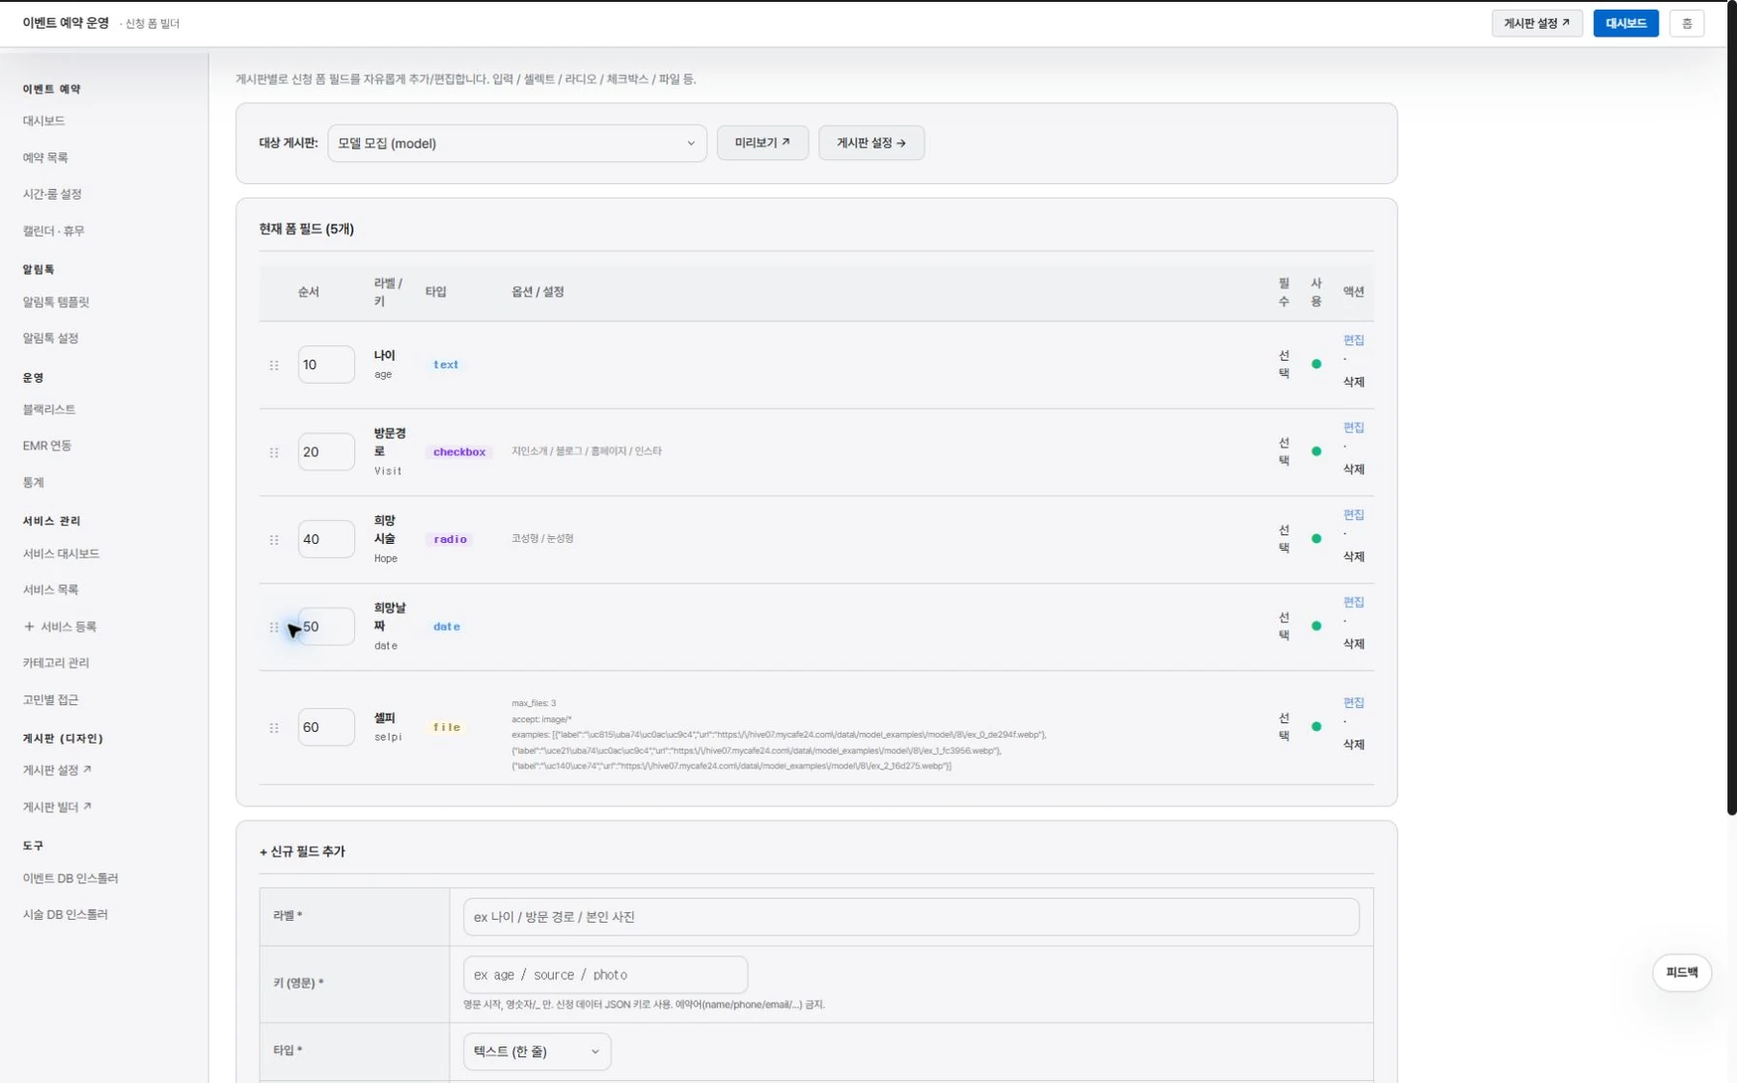Open the 타입 텍스트 (한 줄) dropdown

click(x=537, y=1051)
